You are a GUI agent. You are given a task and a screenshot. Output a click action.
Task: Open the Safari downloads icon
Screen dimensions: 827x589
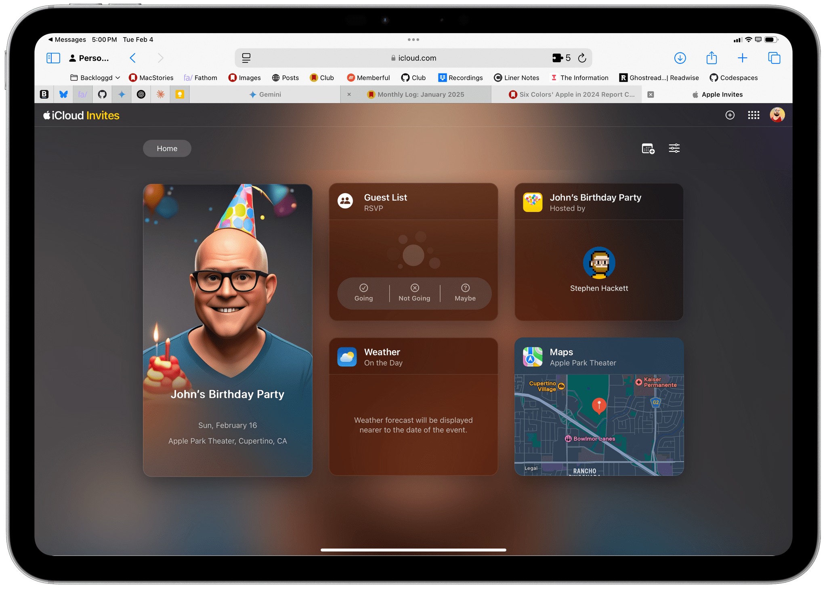[x=680, y=58]
